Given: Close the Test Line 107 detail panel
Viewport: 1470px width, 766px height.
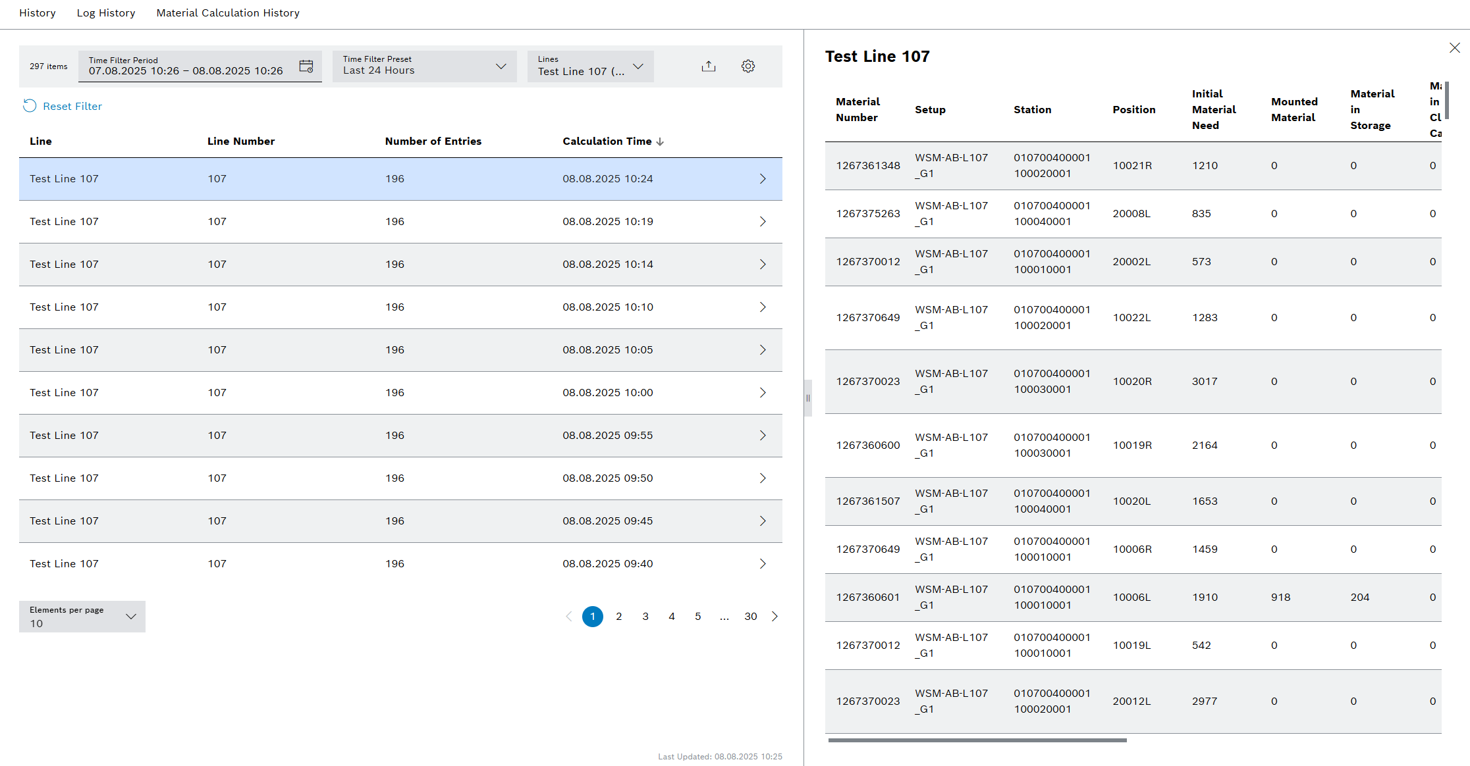Looking at the screenshot, I should pyautogui.click(x=1454, y=48).
